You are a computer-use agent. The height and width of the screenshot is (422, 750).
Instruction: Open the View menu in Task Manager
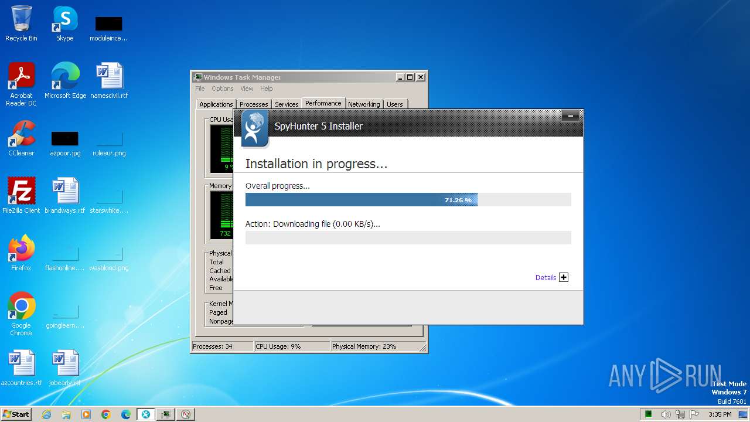tap(247, 89)
